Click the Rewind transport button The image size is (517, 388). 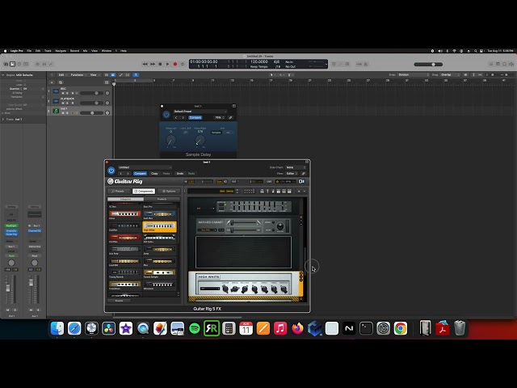[x=145, y=64]
